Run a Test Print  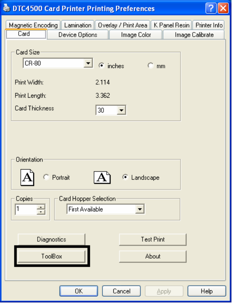pos(153,240)
